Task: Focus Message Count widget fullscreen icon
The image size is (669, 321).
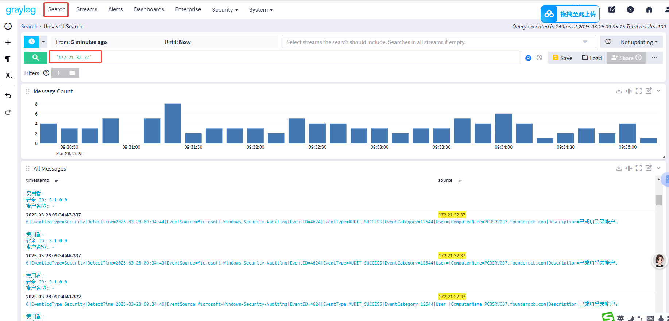Action: pos(638,91)
